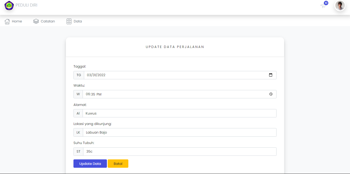The width and height of the screenshot is (350, 174).
Task: Switch to the Catatan section
Action: (47, 21)
